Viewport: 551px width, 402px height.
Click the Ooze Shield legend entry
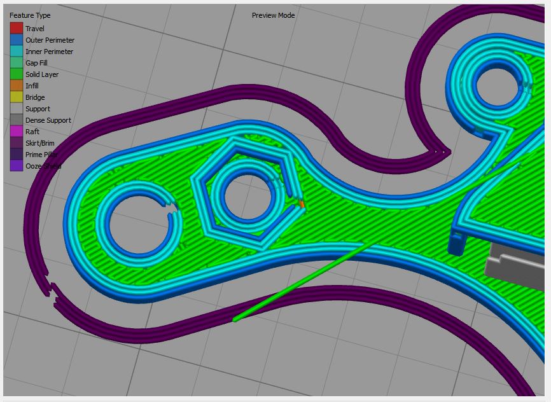click(43, 166)
